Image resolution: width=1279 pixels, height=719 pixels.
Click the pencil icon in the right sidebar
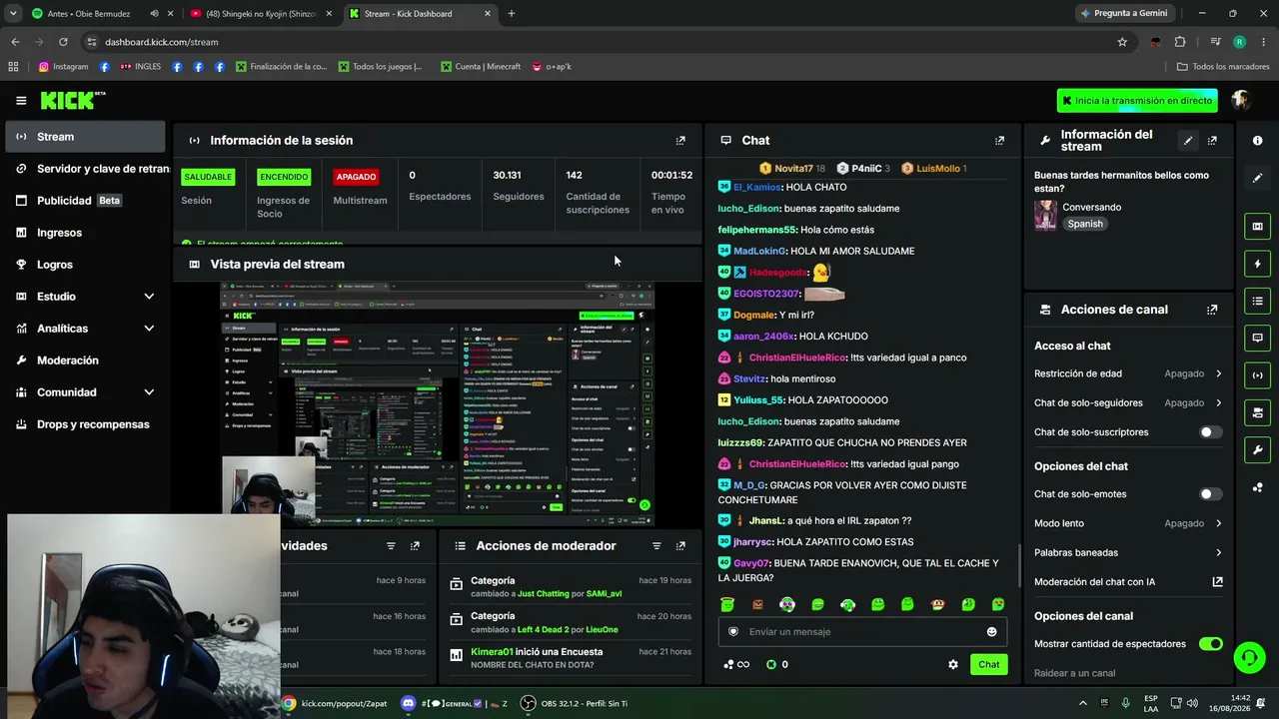1258,178
